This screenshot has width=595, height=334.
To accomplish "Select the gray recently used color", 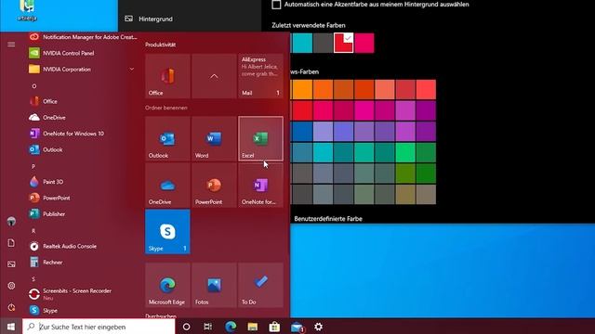I will [323, 43].
